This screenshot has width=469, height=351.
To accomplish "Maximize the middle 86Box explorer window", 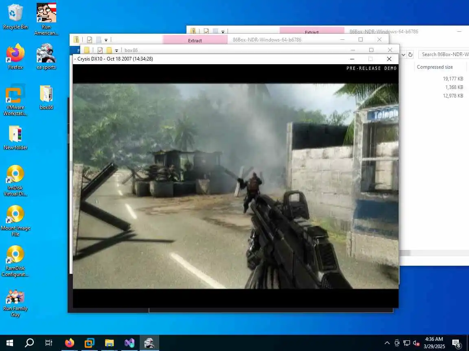I will [x=361, y=39].
